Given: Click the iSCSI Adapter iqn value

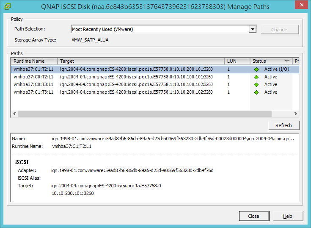Looking at the screenshot, I should point(132,170).
